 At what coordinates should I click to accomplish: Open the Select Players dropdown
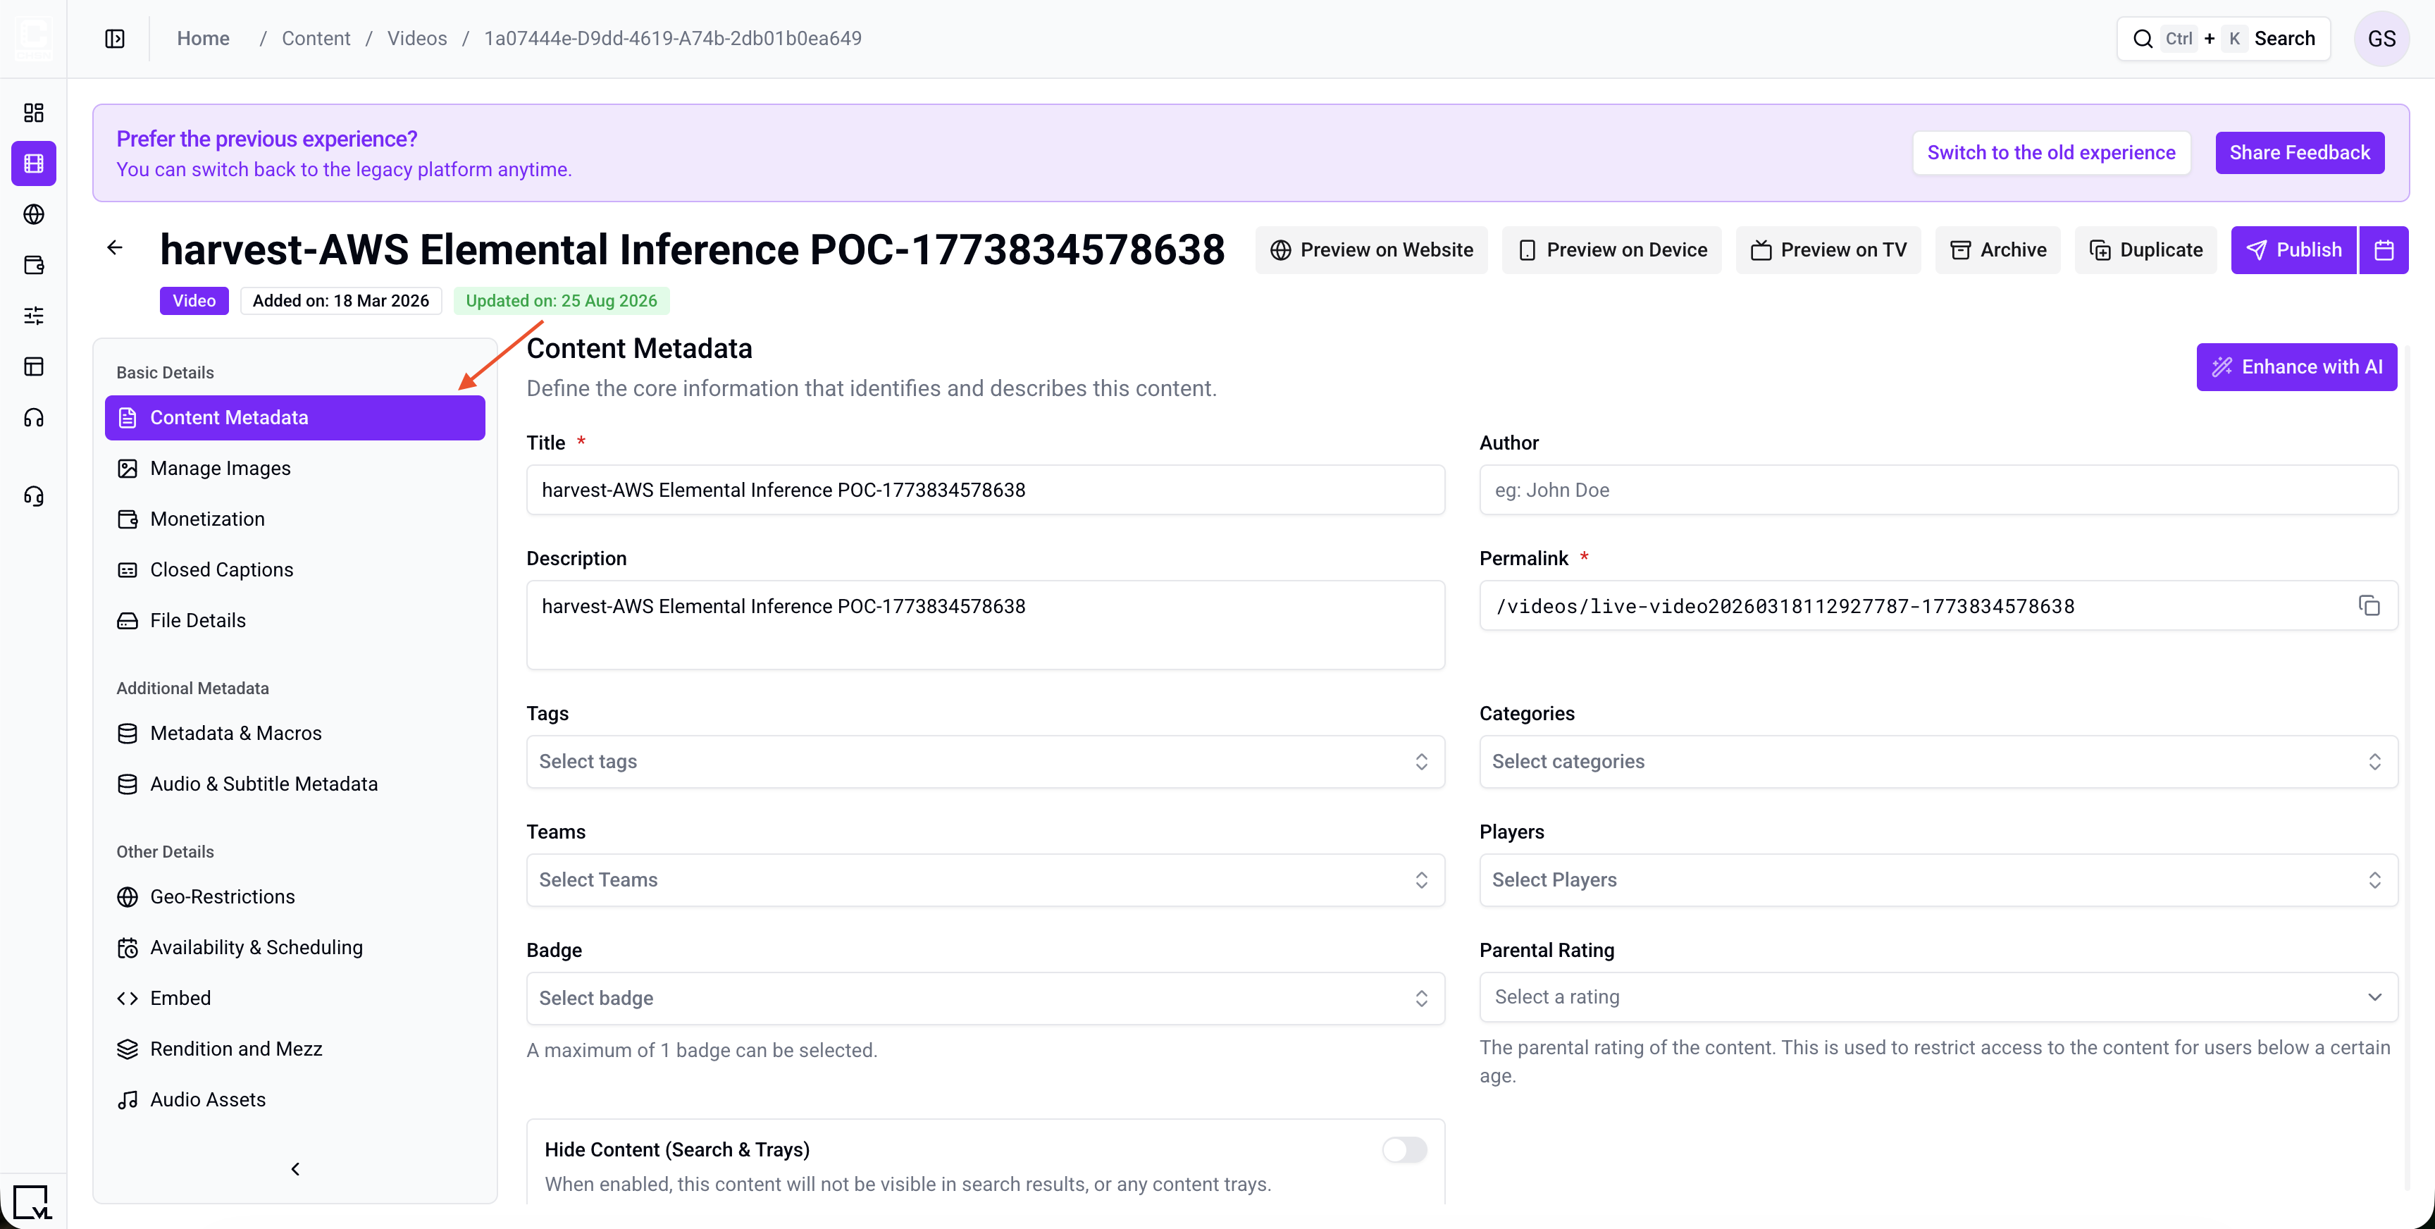(1938, 879)
